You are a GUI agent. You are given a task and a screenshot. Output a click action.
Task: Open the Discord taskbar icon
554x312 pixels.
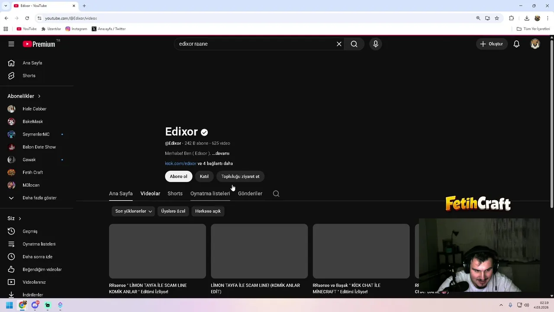pos(35,305)
